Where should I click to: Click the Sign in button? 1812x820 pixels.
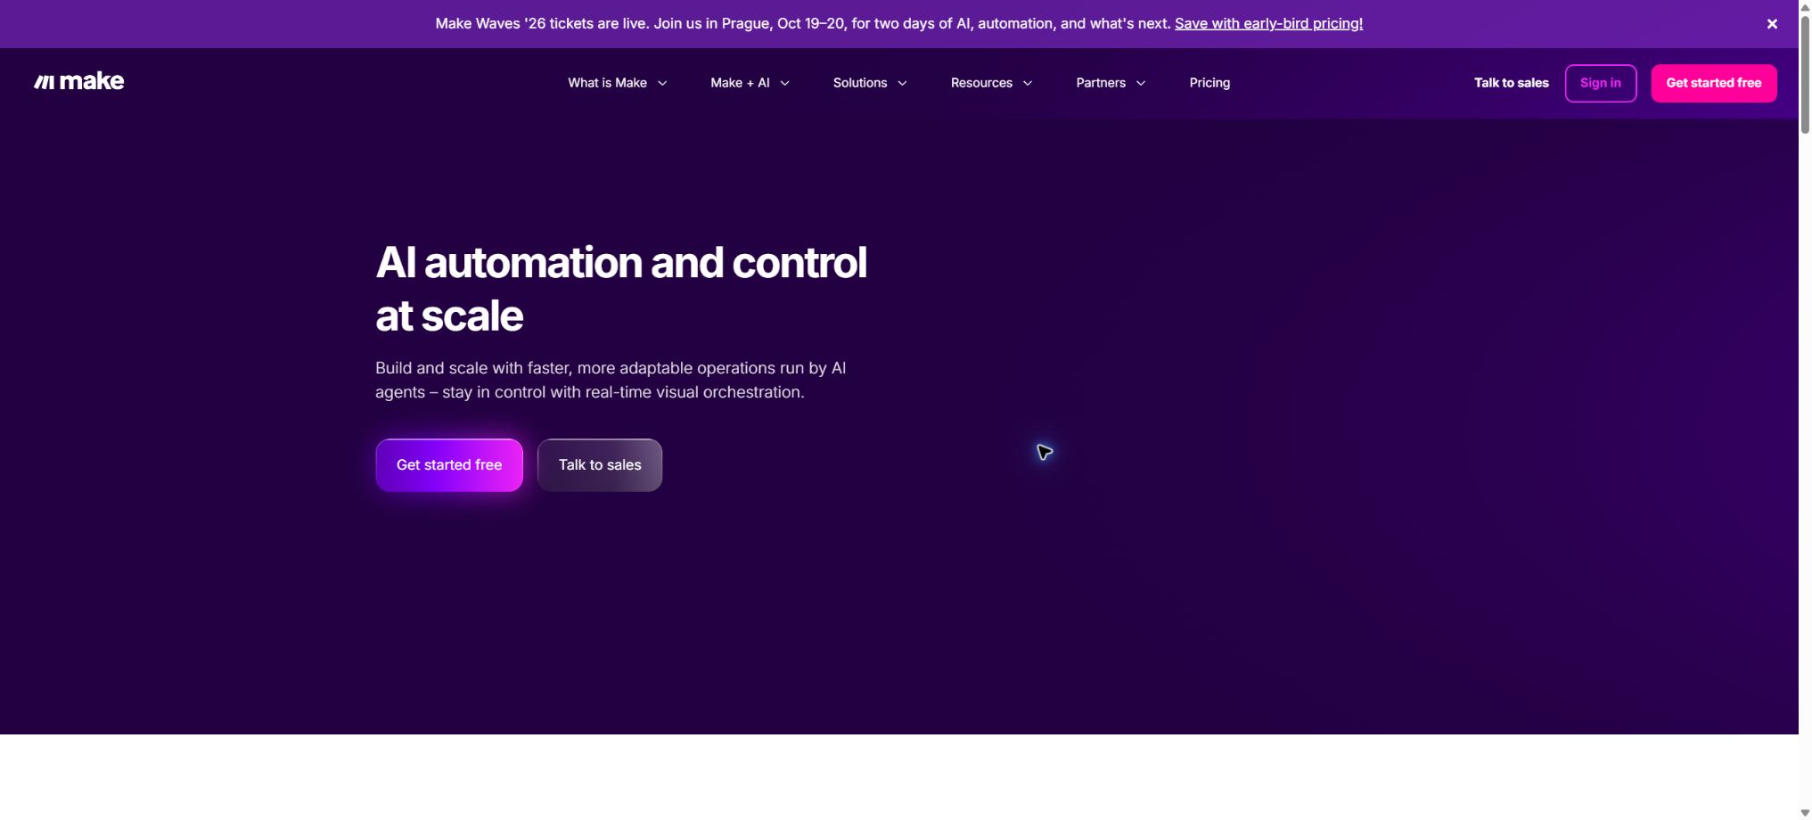tap(1601, 83)
